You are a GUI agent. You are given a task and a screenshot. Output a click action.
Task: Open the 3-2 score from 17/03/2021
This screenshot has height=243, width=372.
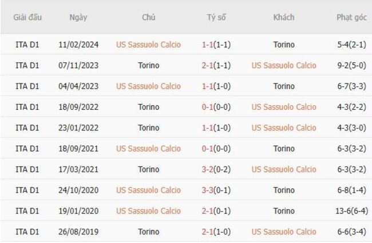click(x=216, y=169)
